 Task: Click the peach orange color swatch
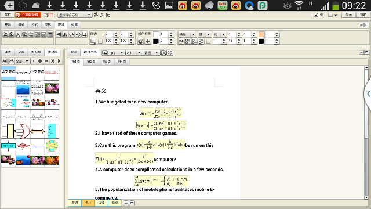[261, 34]
